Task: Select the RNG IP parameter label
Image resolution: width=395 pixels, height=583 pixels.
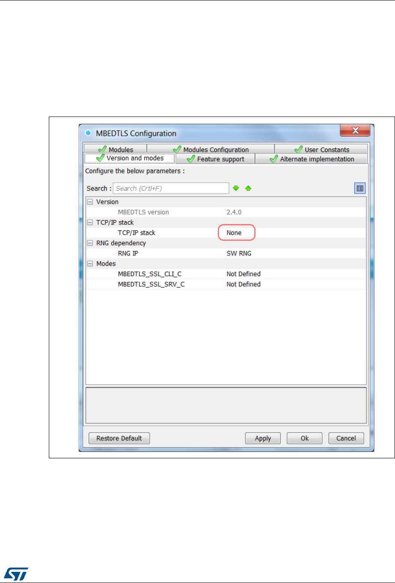Action: [x=128, y=253]
